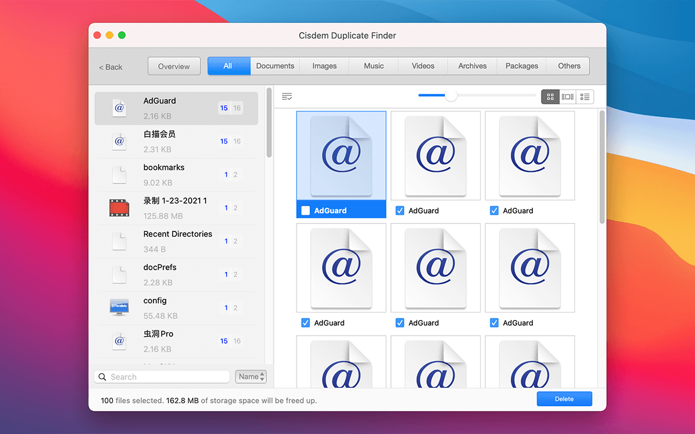This screenshot has width=695, height=434.
Task: Click the 15 count in AdGuard row
Action: (224, 108)
